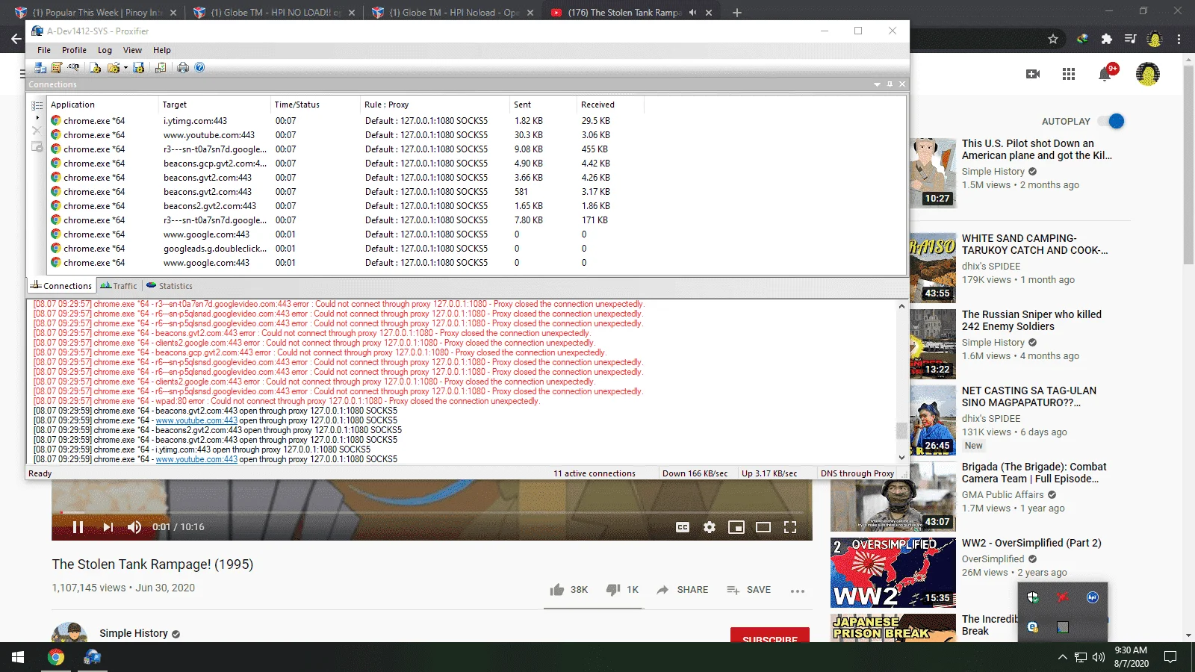The height and width of the screenshot is (672, 1195).
Task: Toggle auto-hide pin on Connections panel
Action: pyautogui.click(x=890, y=84)
